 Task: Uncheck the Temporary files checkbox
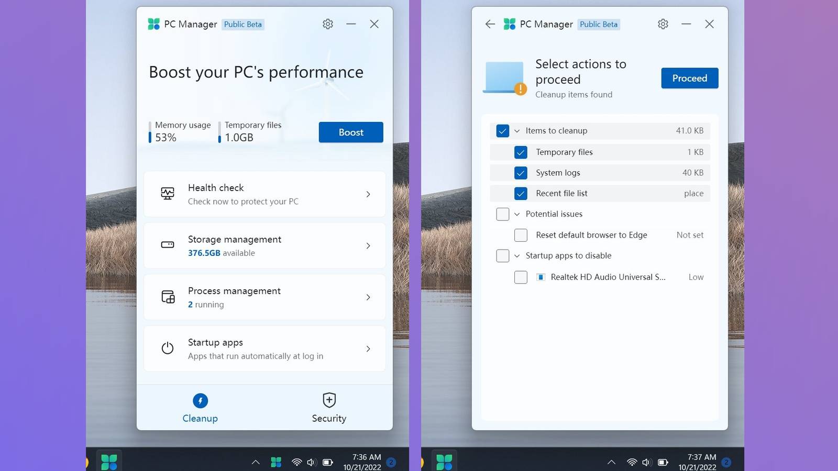521,152
